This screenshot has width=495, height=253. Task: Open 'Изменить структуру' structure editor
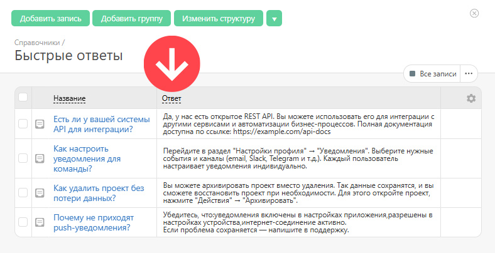(219, 18)
